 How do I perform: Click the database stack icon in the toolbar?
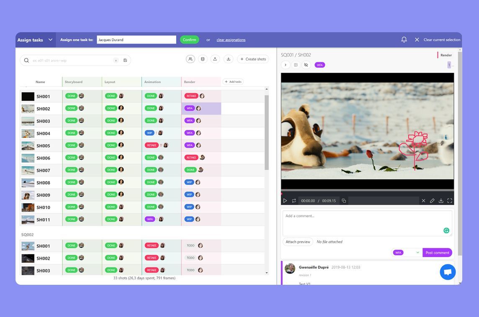203,59
